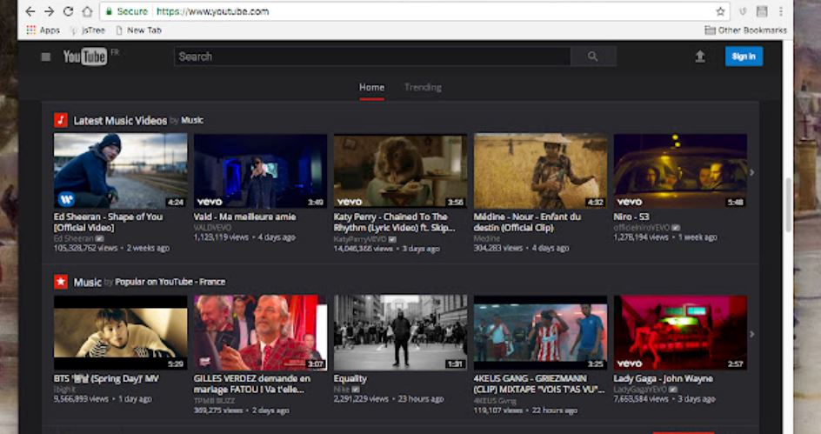
Task: Click the '4KEUS GANG - GRIEZMANN' title
Action: [x=539, y=384]
